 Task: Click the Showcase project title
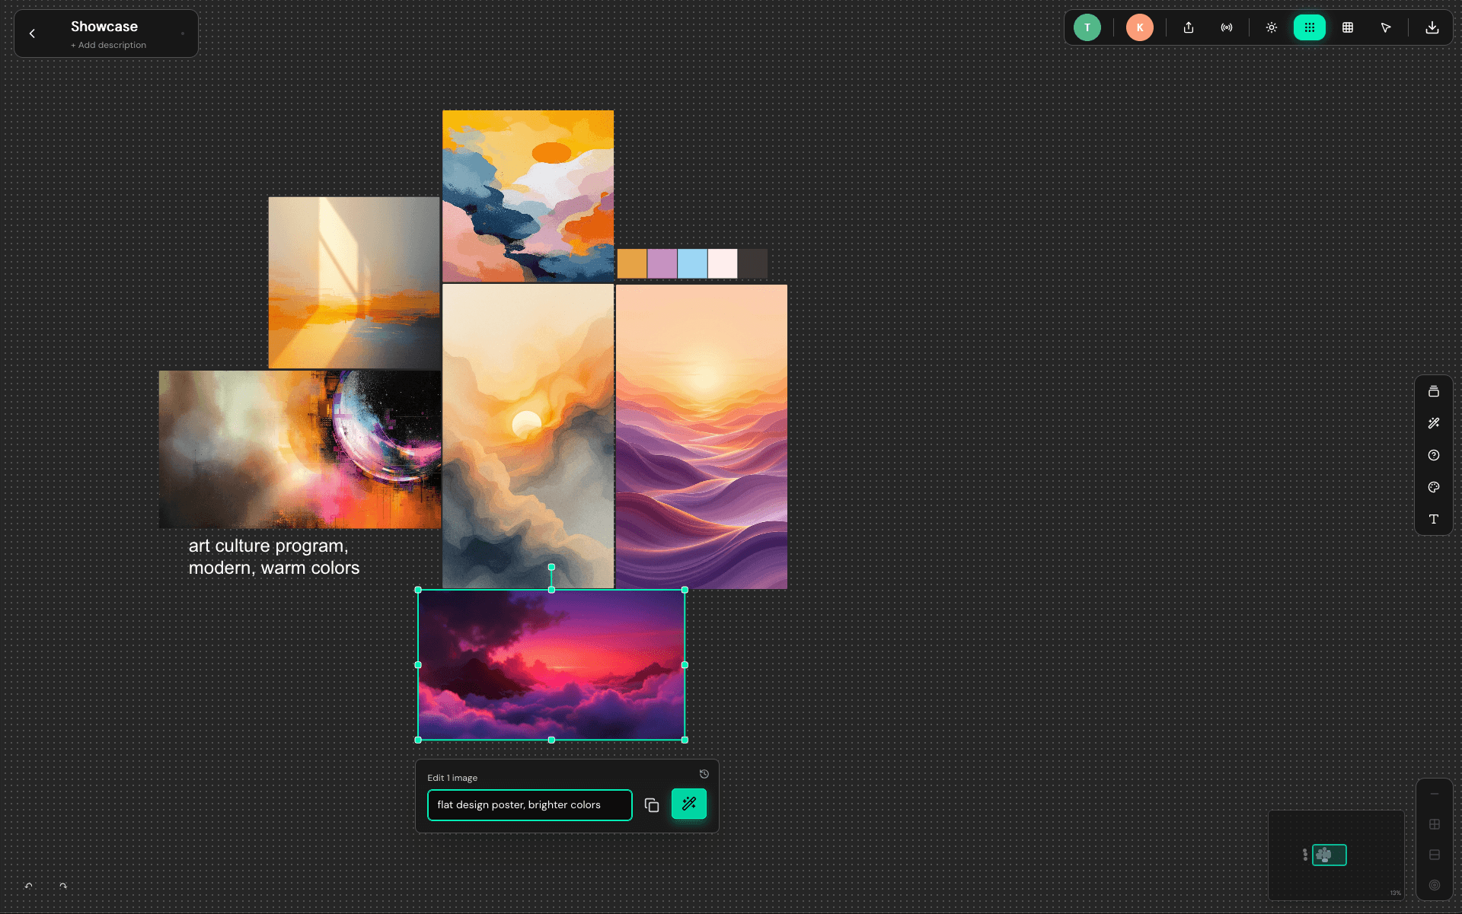[x=104, y=26]
